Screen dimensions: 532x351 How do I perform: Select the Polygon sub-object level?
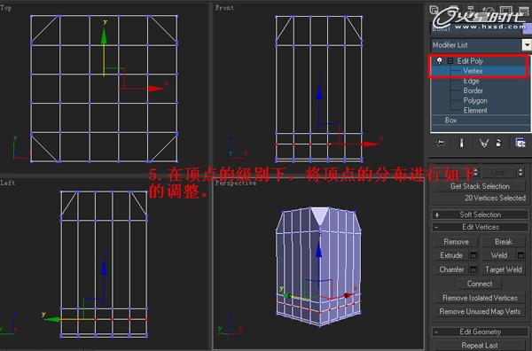(475, 100)
